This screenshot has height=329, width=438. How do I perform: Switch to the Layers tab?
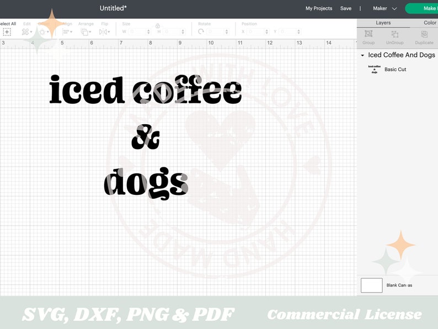coord(383,23)
